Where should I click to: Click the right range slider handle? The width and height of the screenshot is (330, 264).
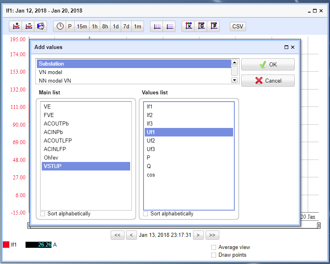point(319,226)
